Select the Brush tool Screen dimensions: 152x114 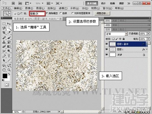click(9, 37)
